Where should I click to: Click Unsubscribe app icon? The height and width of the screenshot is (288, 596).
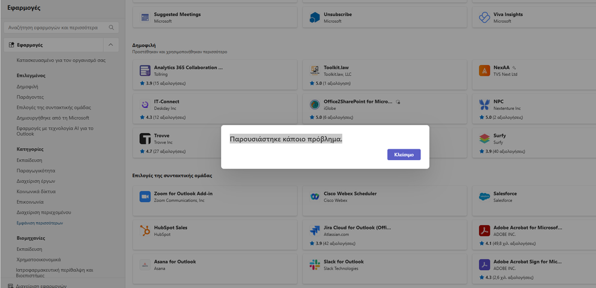(x=315, y=17)
